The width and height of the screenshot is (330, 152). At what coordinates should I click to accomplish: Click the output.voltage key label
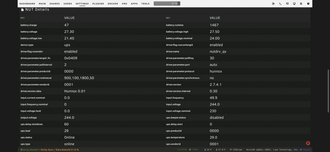coord(29,118)
